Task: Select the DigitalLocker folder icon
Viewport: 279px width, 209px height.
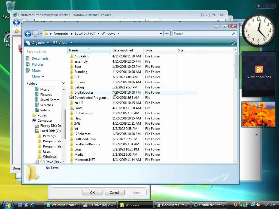Action: (x=72, y=92)
